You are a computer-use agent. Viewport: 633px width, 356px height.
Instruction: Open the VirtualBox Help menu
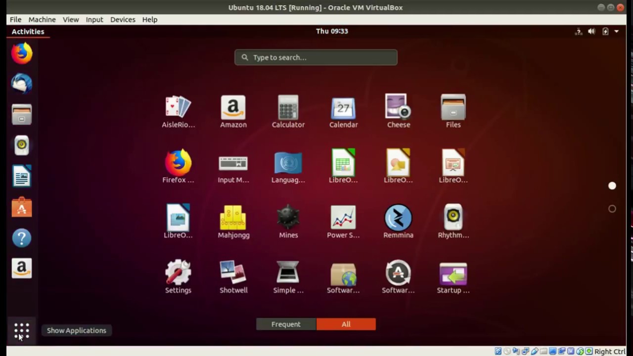[150, 20]
